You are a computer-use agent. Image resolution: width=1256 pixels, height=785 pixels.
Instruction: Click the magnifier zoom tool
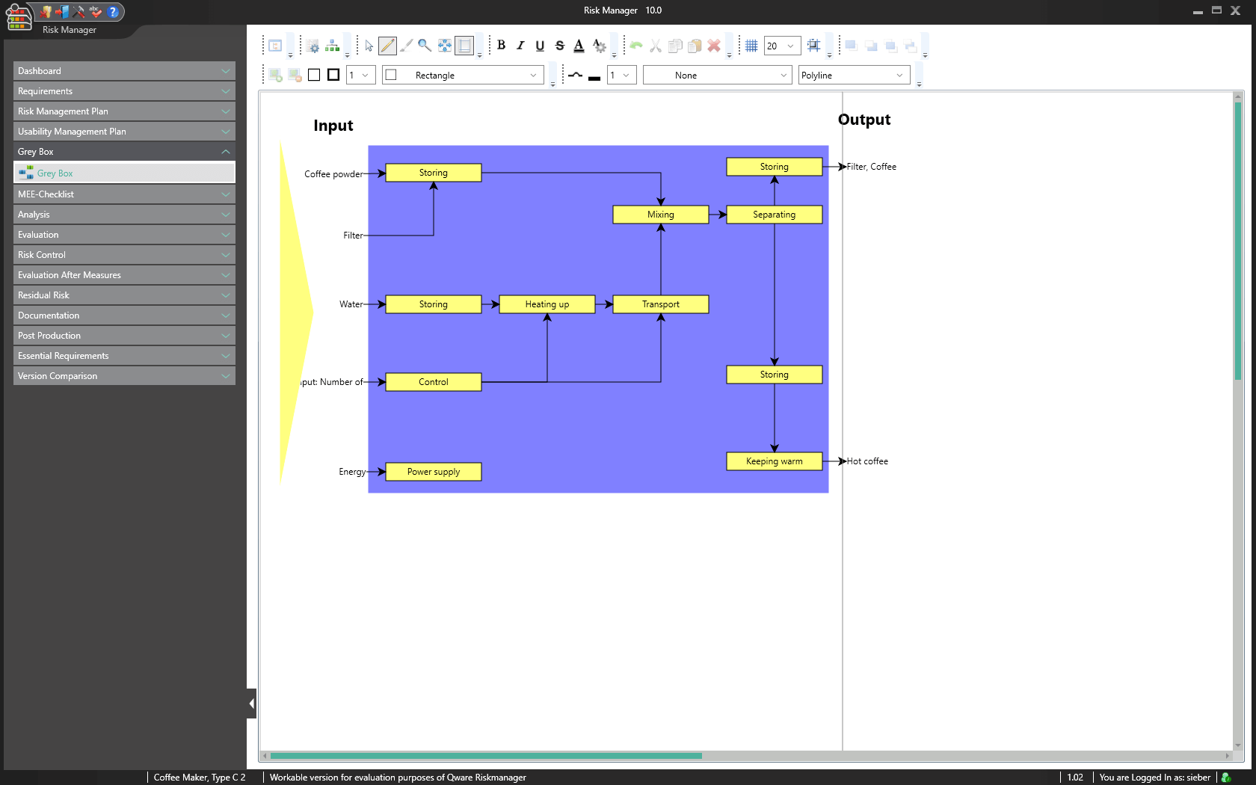pyautogui.click(x=424, y=46)
